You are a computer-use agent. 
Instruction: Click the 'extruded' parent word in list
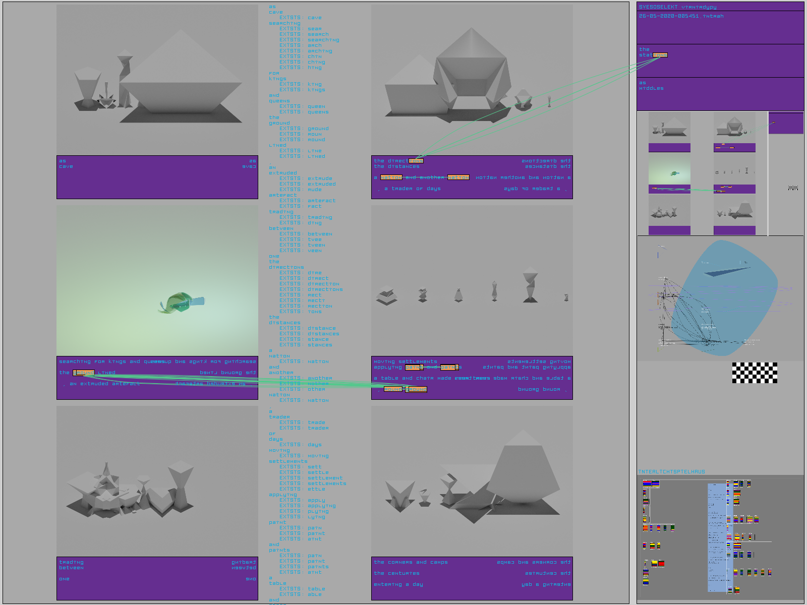pos(282,173)
